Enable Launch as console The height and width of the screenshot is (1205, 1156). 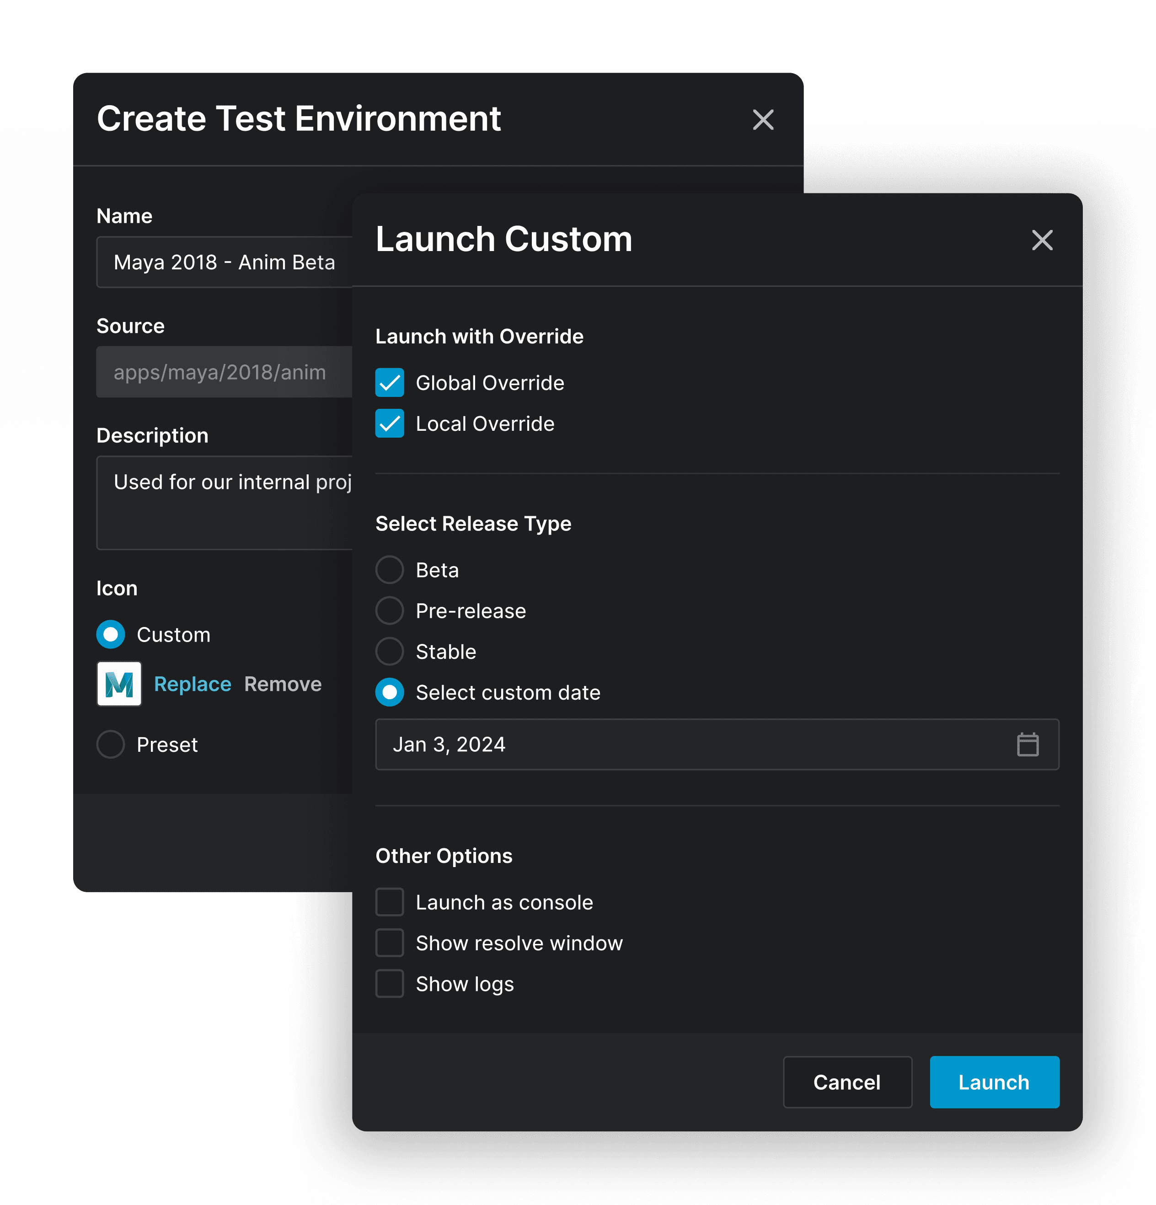pyautogui.click(x=389, y=902)
